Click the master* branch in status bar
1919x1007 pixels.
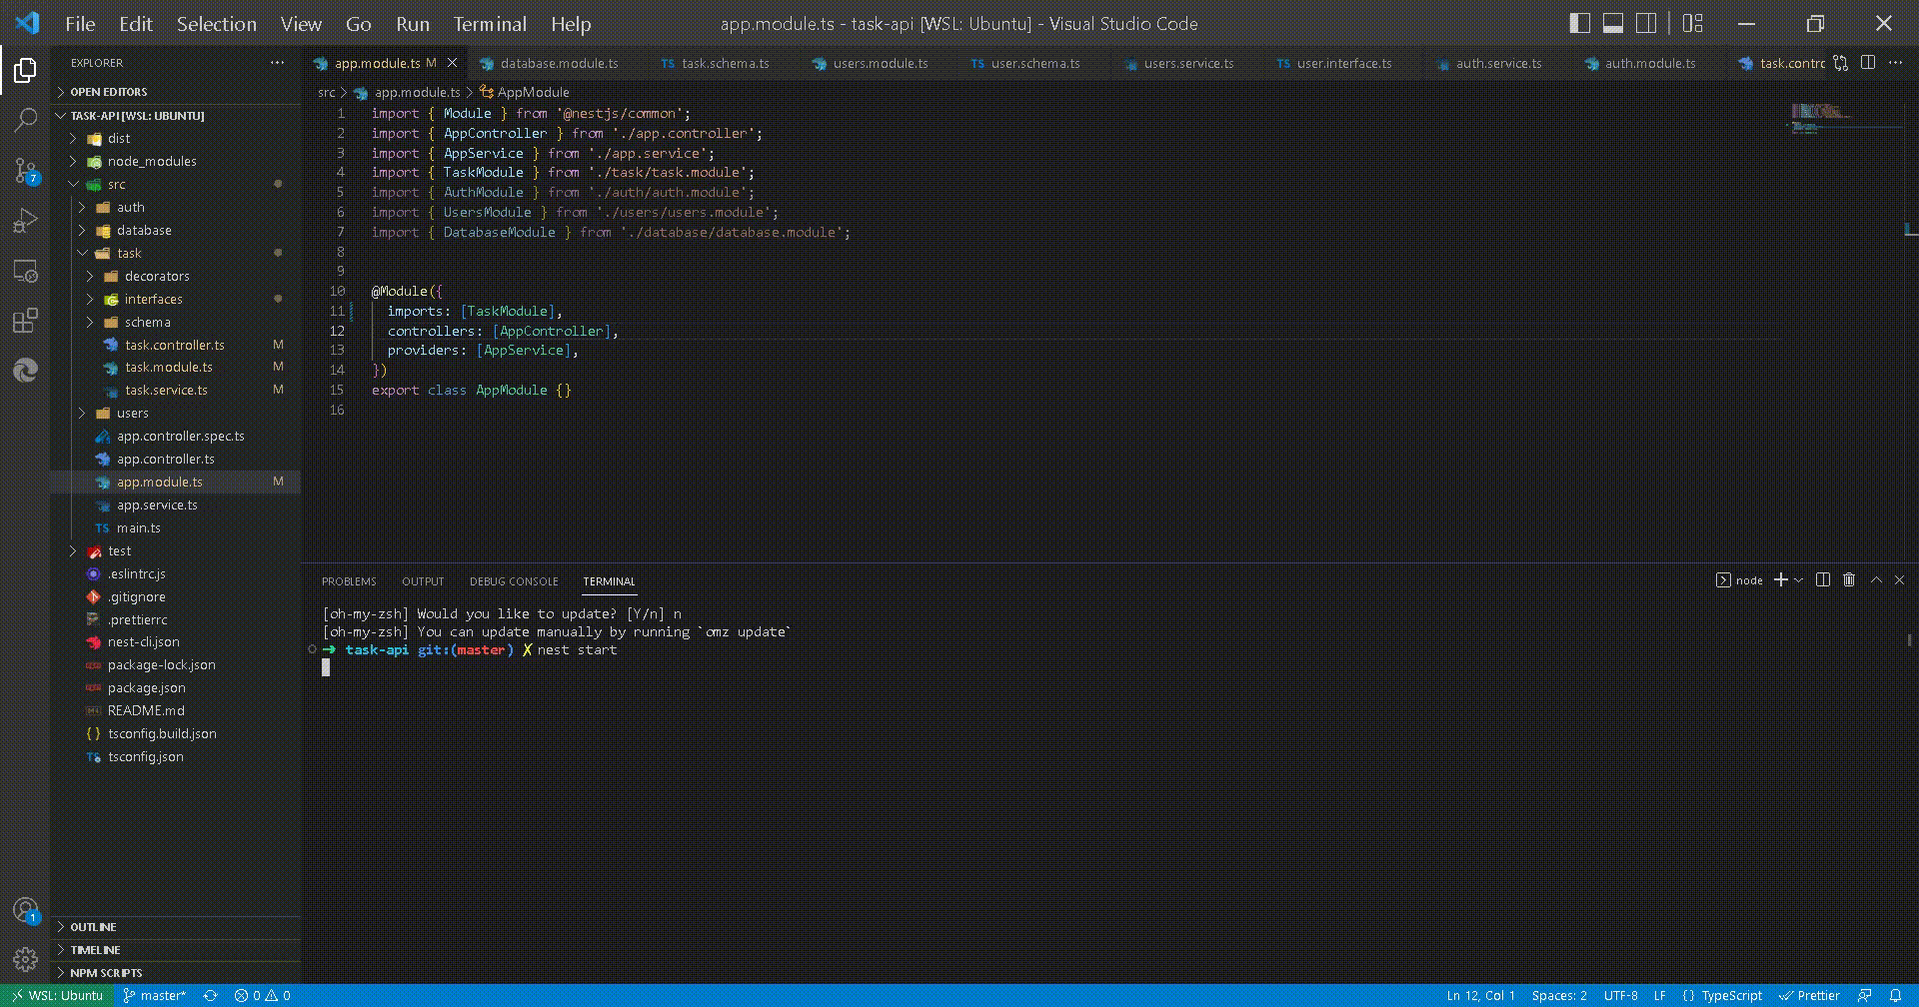click(x=154, y=996)
